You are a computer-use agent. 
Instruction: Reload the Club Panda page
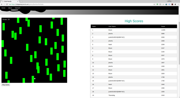tap(7, 4)
